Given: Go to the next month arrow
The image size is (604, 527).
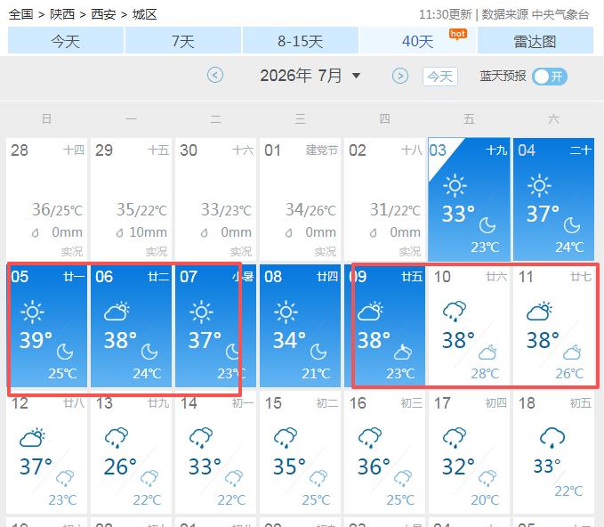Looking at the screenshot, I should coord(400,76).
